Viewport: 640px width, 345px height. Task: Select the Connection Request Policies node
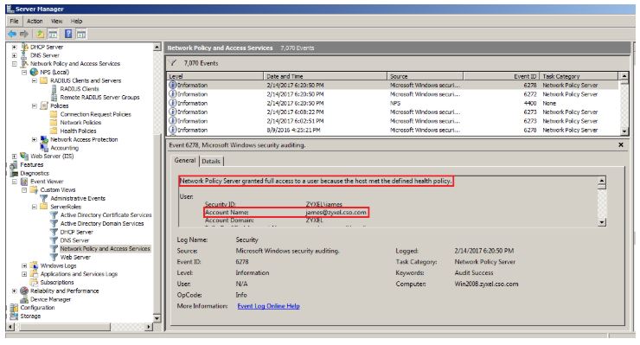[95, 114]
